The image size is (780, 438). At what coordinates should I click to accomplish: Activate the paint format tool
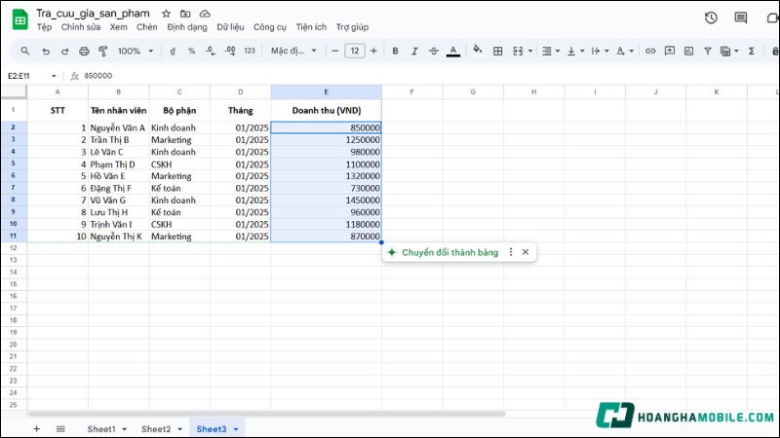[103, 51]
